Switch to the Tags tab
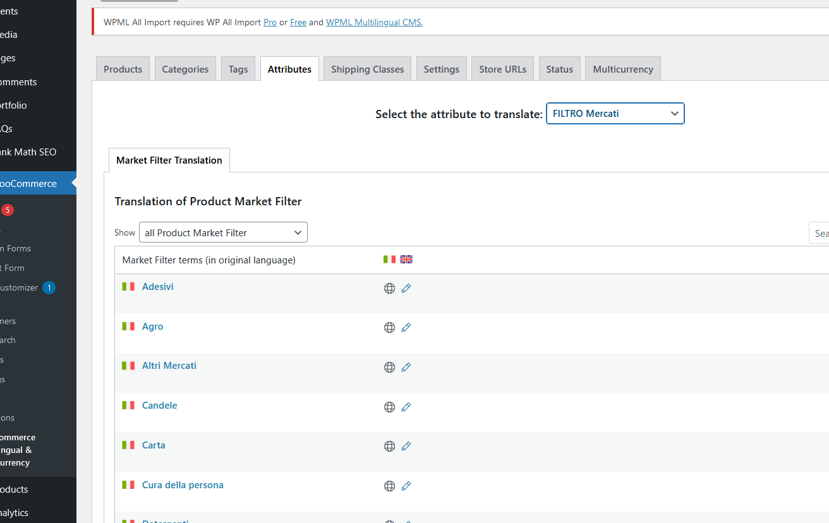This screenshot has width=829, height=523. coord(238,69)
